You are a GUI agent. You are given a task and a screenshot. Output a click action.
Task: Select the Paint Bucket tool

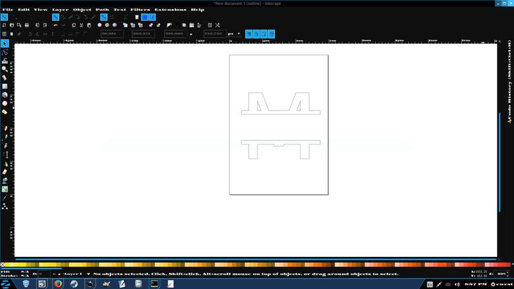(4, 180)
